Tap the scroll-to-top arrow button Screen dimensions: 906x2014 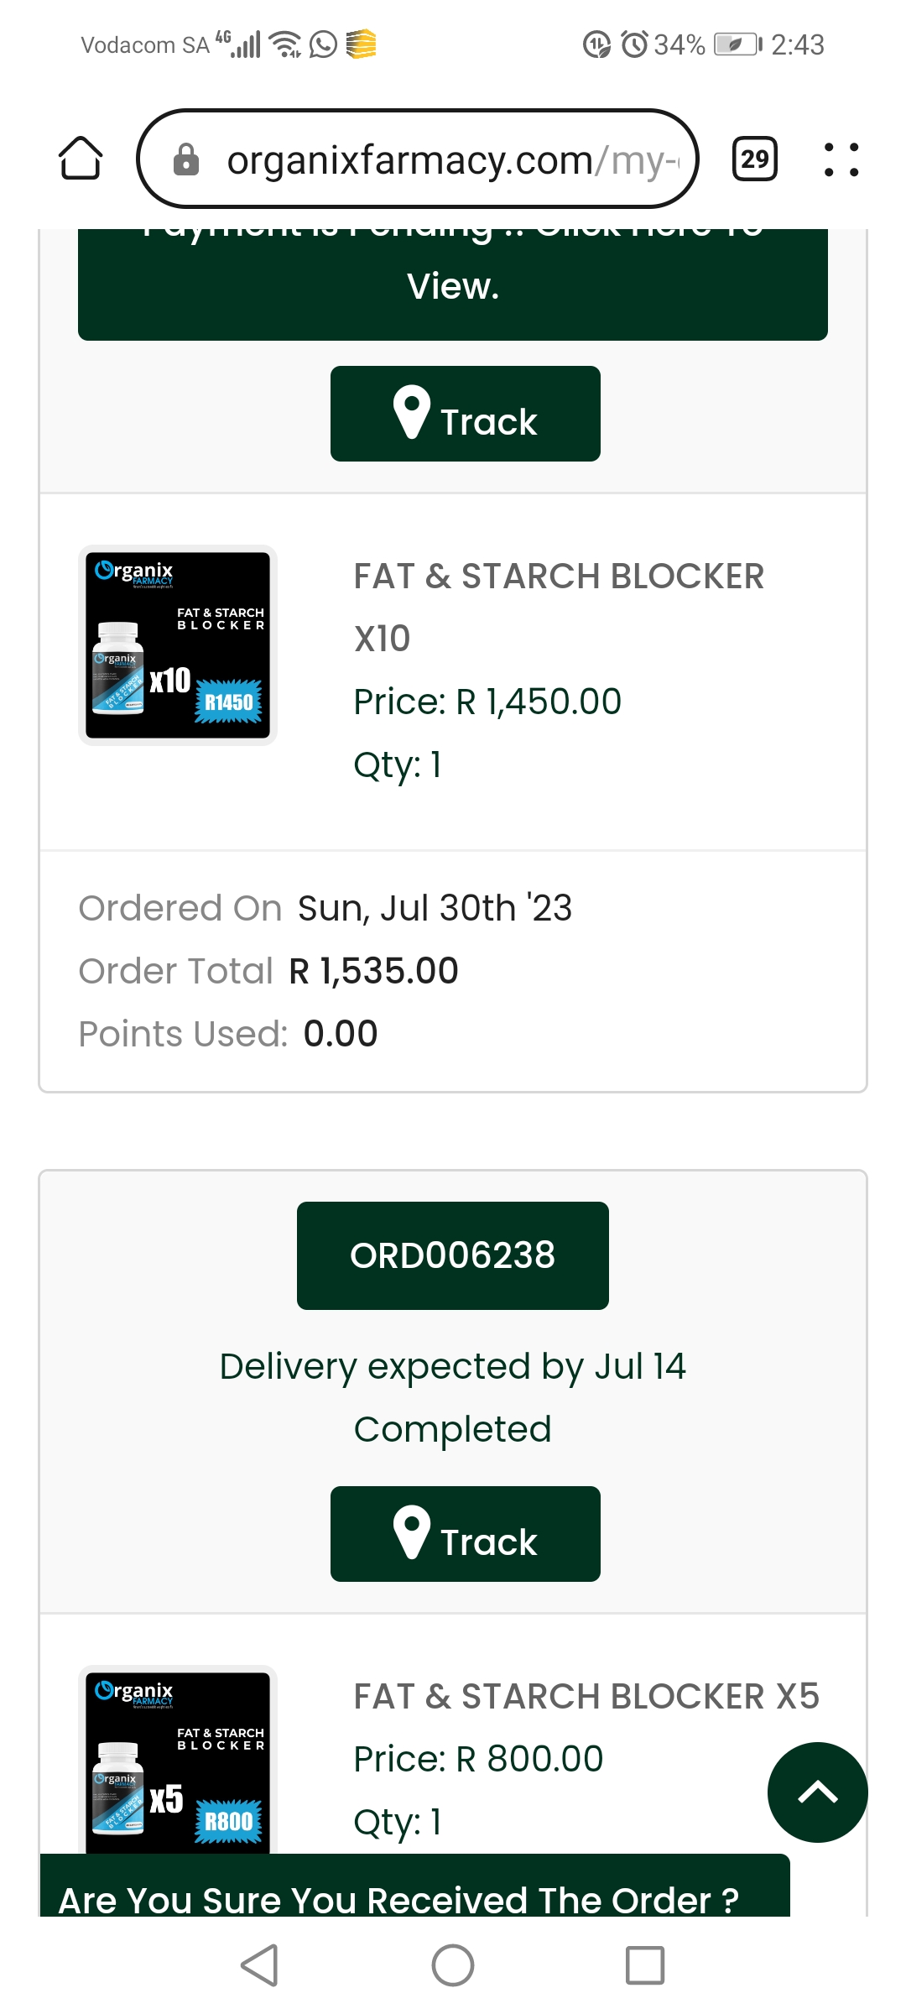pos(817,1792)
